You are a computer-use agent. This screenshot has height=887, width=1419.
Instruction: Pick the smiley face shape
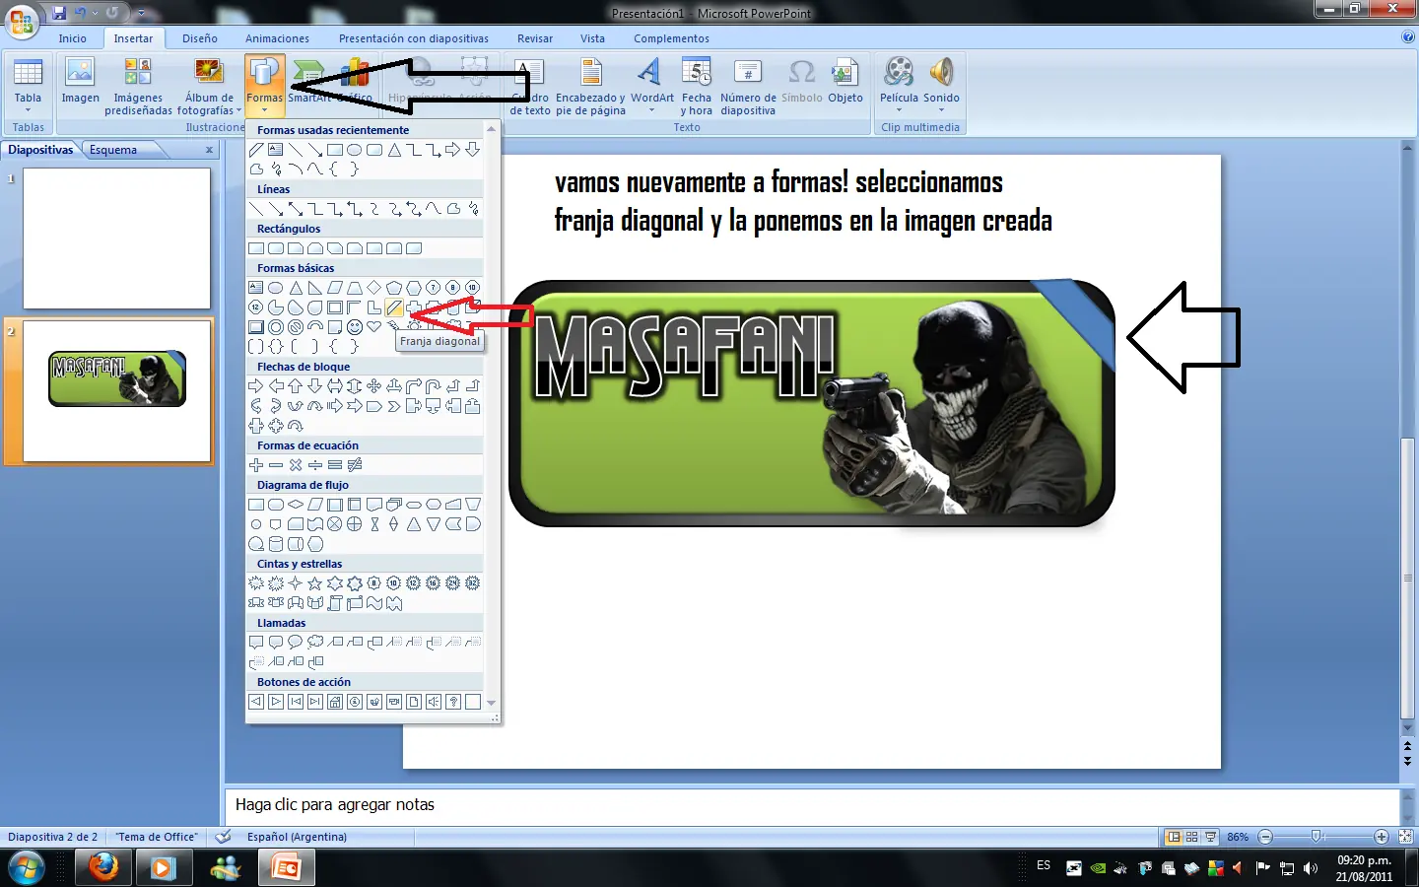(355, 327)
